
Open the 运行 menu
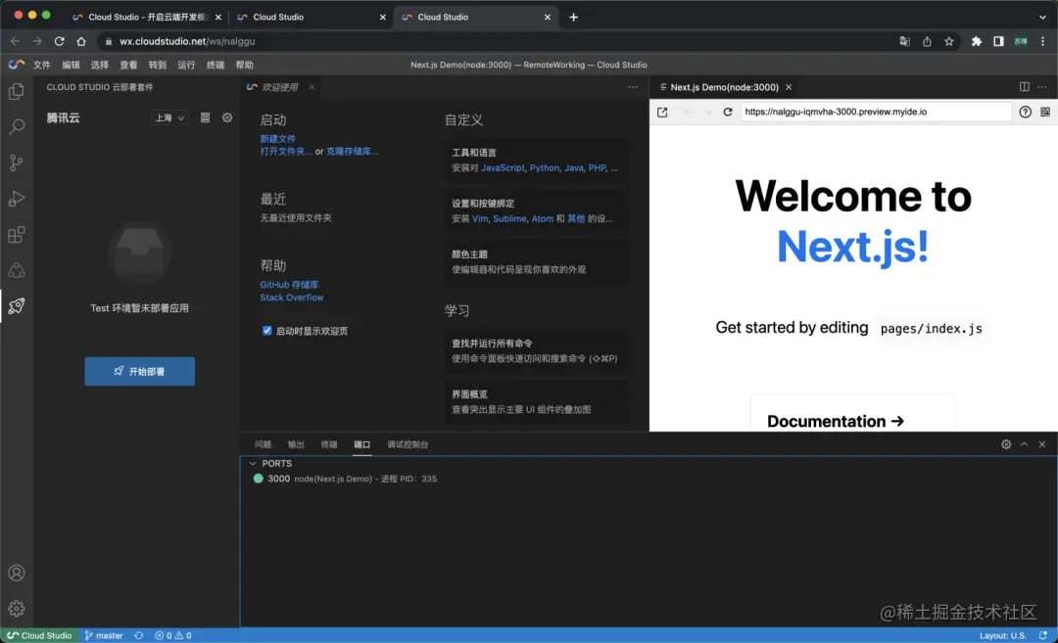click(186, 65)
